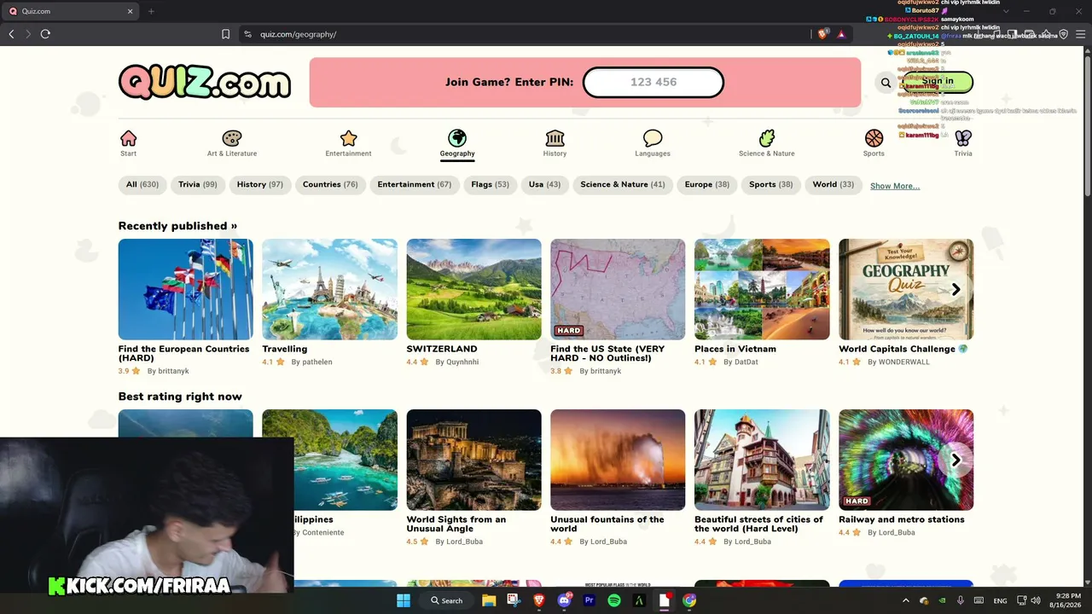Image resolution: width=1092 pixels, height=614 pixels.
Task: Reload the page in the browser
Action: pos(45,34)
